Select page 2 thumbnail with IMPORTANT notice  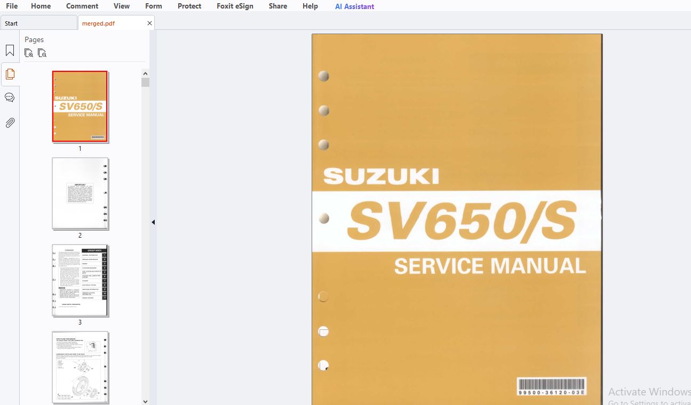tap(80, 193)
